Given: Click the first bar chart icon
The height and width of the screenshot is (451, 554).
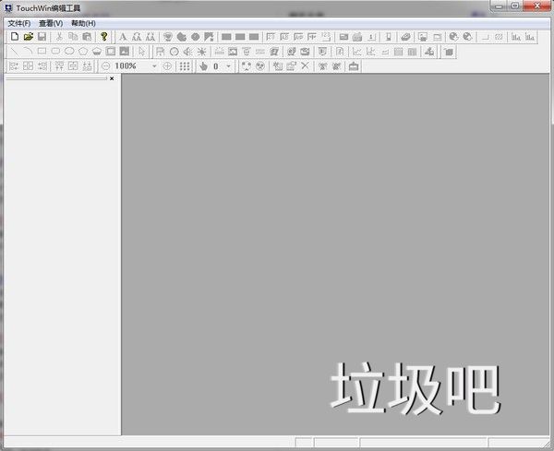Looking at the screenshot, I should click(516, 37).
